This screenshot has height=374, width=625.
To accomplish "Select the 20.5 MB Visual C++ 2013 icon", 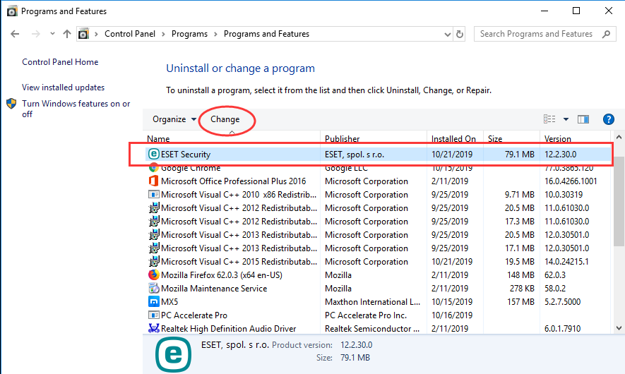I will coord(153,234).
